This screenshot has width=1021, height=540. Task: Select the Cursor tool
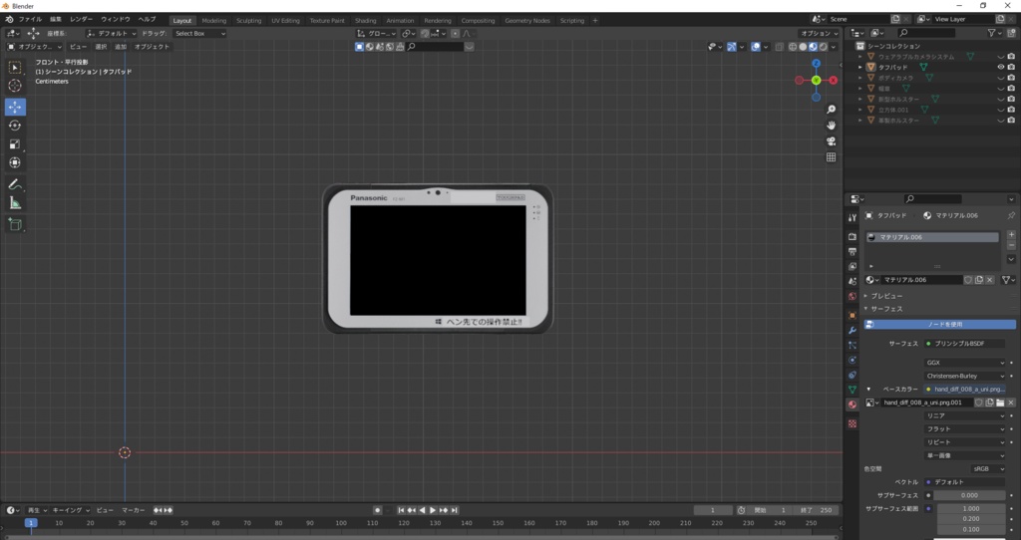[x=15, y=86]
